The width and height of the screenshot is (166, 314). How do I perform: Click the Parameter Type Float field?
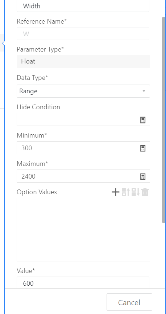pyautogui.click(x=83, y=61)
